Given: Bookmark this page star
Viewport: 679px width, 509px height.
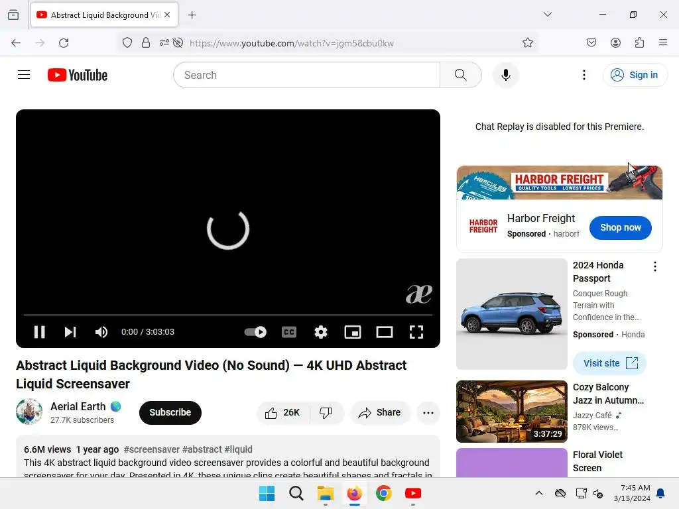Looking at the screenshot, I should 527,43.
